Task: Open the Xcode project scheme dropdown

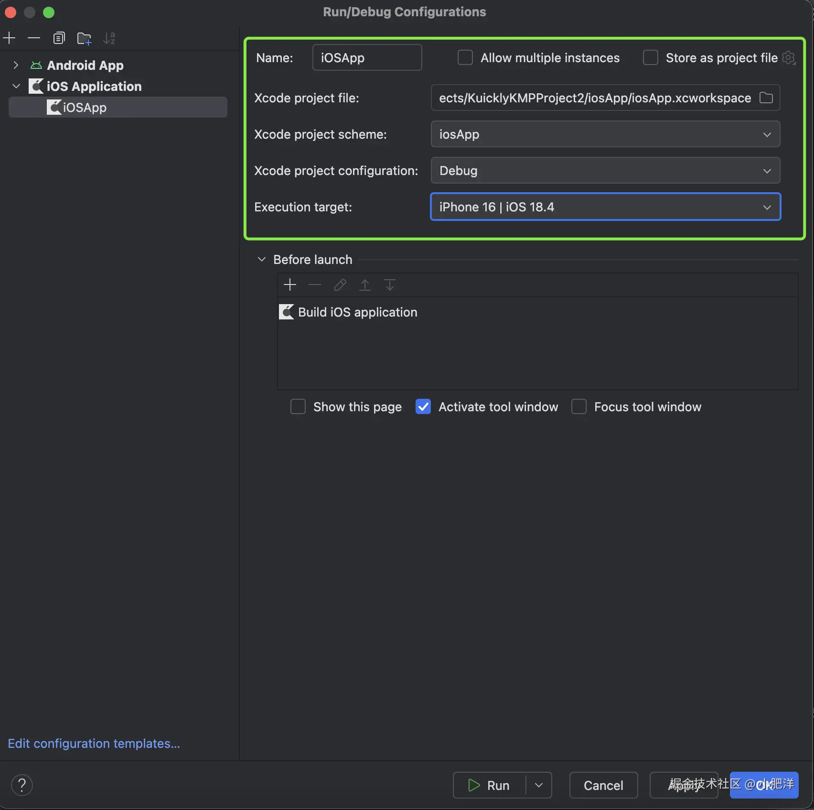Action: (x=605, y=134)
